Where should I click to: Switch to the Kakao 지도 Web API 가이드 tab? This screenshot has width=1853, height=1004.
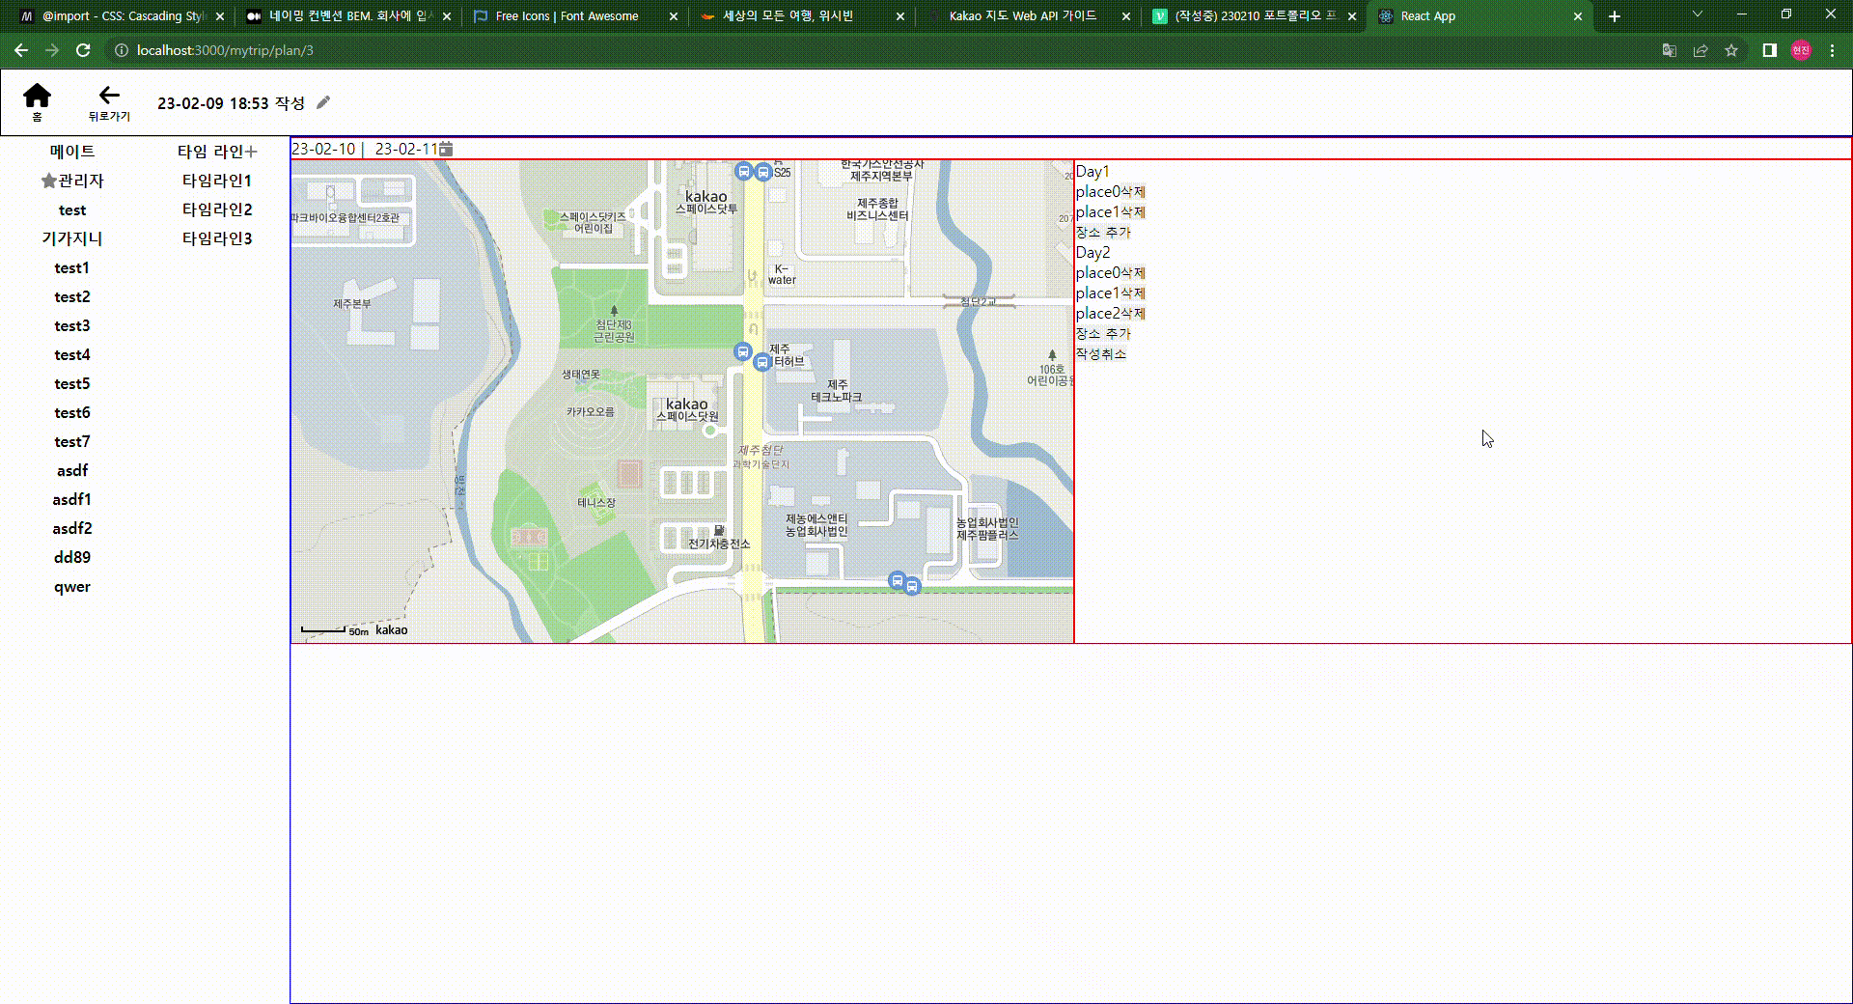point(1027,16)
